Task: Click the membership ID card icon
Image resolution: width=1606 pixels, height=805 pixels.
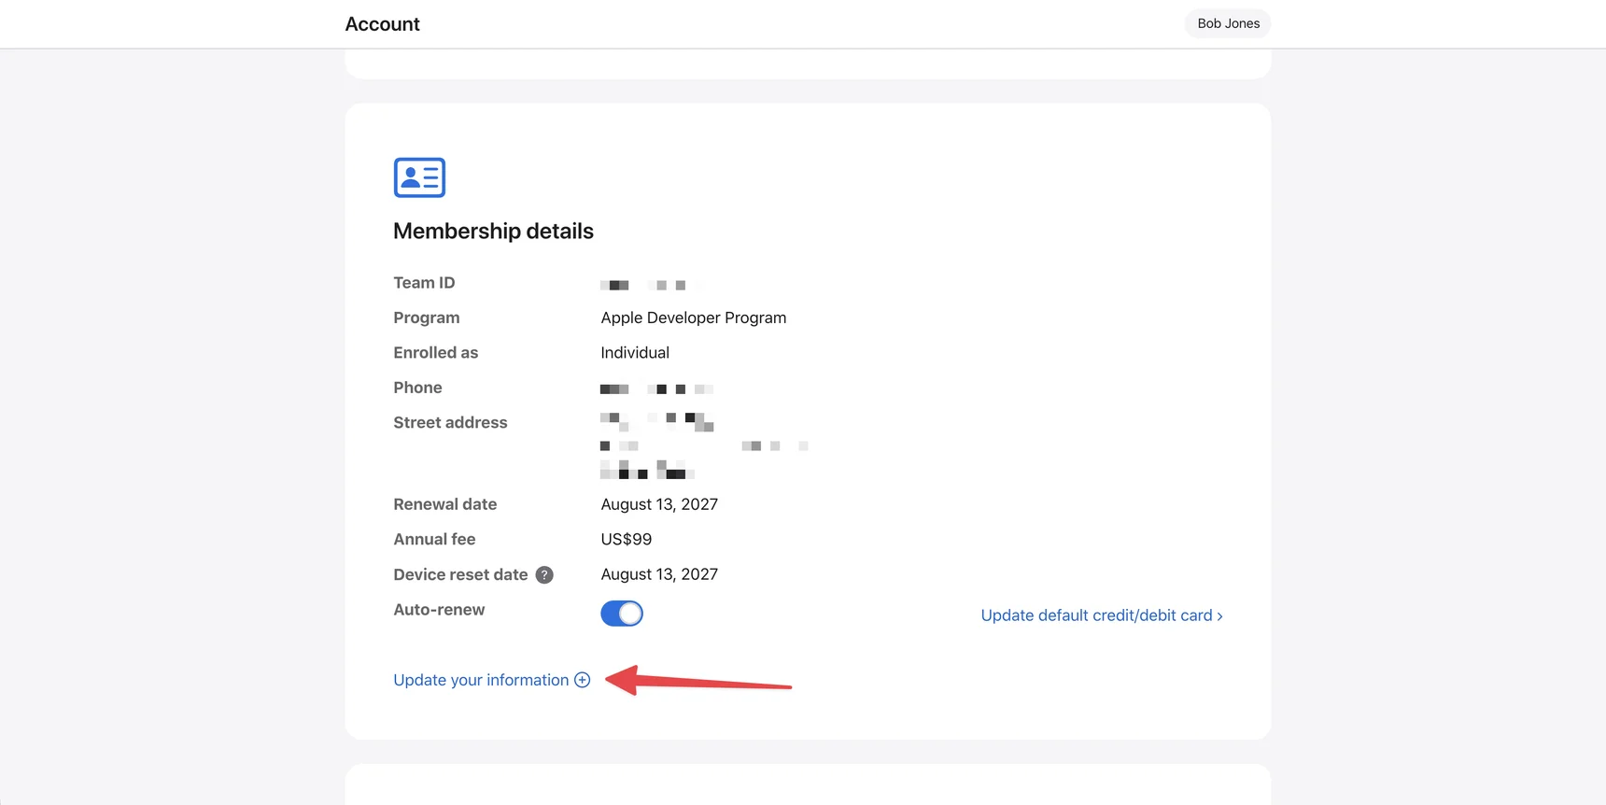Action: point(419,177)
